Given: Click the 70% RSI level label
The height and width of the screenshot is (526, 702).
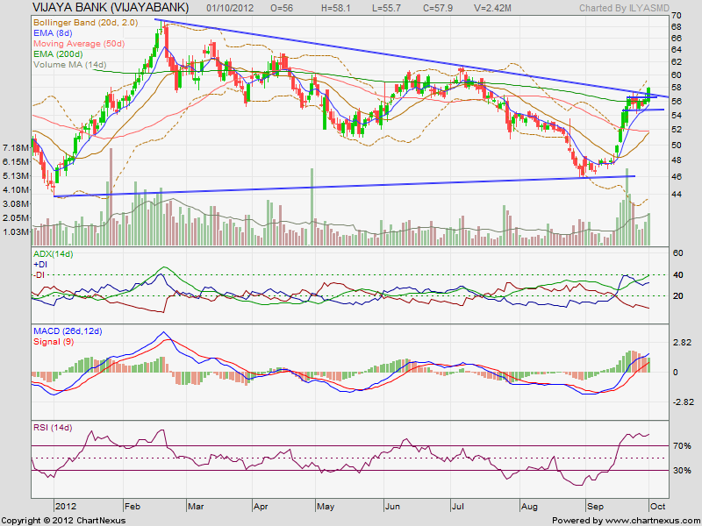Looking at the screenshot, I should coord(682,446).
